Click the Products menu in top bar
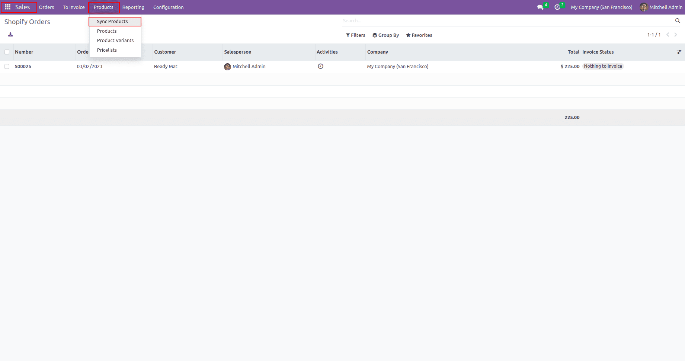This screenshot has height=361, width=685. (x=103, y=7)
